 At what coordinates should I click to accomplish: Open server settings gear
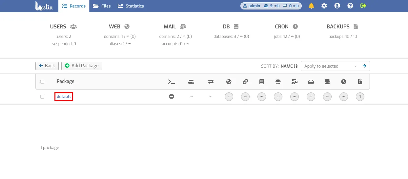(324, 6)
